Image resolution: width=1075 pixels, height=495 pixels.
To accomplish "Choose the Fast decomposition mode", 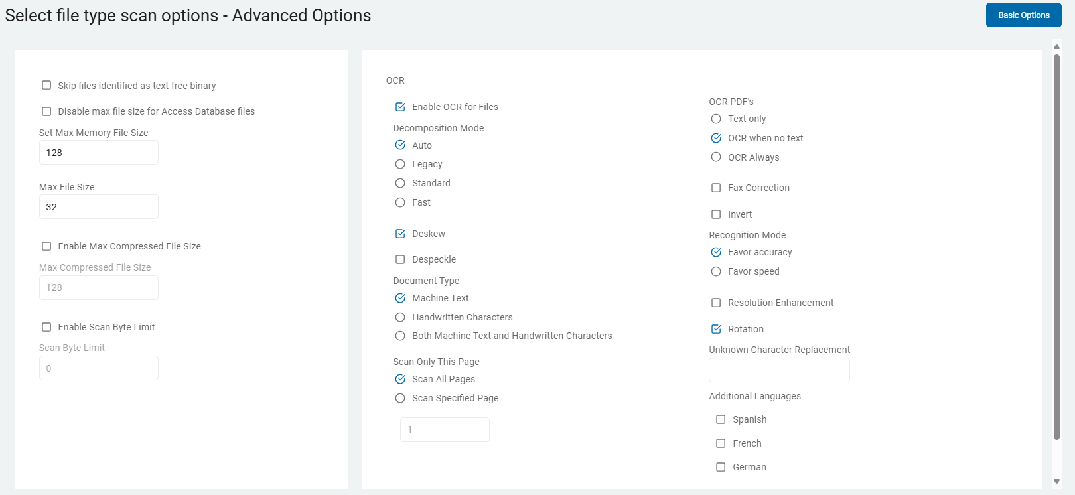I will tap(400, 202).
